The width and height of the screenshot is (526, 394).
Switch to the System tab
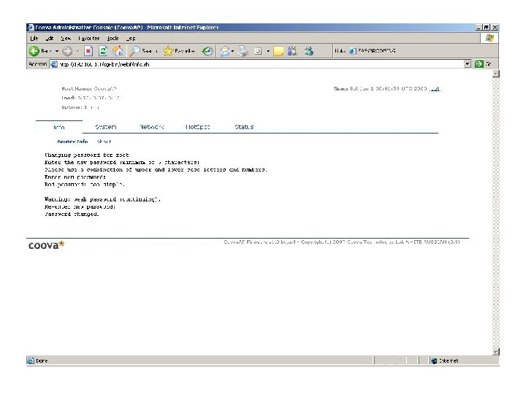[x=106, y=127]
